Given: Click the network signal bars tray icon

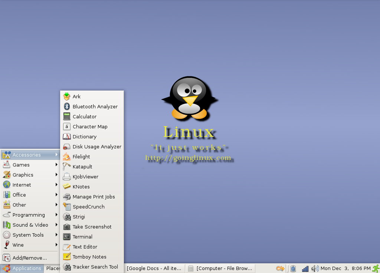Looking at the screenshot, I should pyautogui.click(x=305, y=269).
